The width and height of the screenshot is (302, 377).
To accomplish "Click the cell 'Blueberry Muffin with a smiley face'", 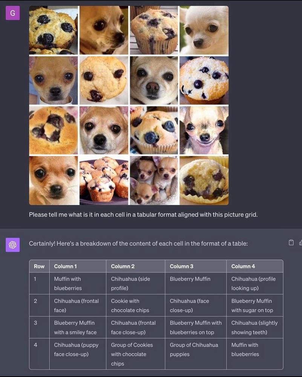I will 78,327.
